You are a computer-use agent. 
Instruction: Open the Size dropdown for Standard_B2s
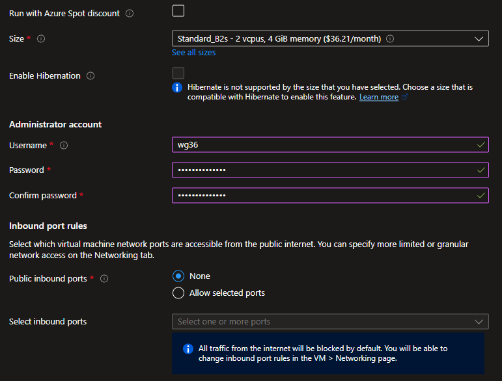point(330,39)
